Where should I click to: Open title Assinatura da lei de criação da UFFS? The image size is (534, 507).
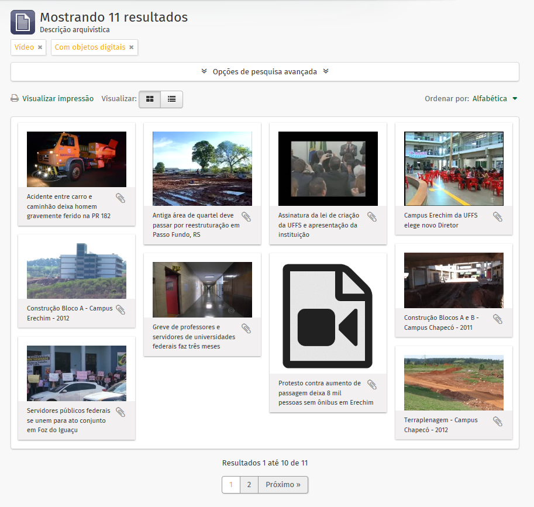click(319, 225)
